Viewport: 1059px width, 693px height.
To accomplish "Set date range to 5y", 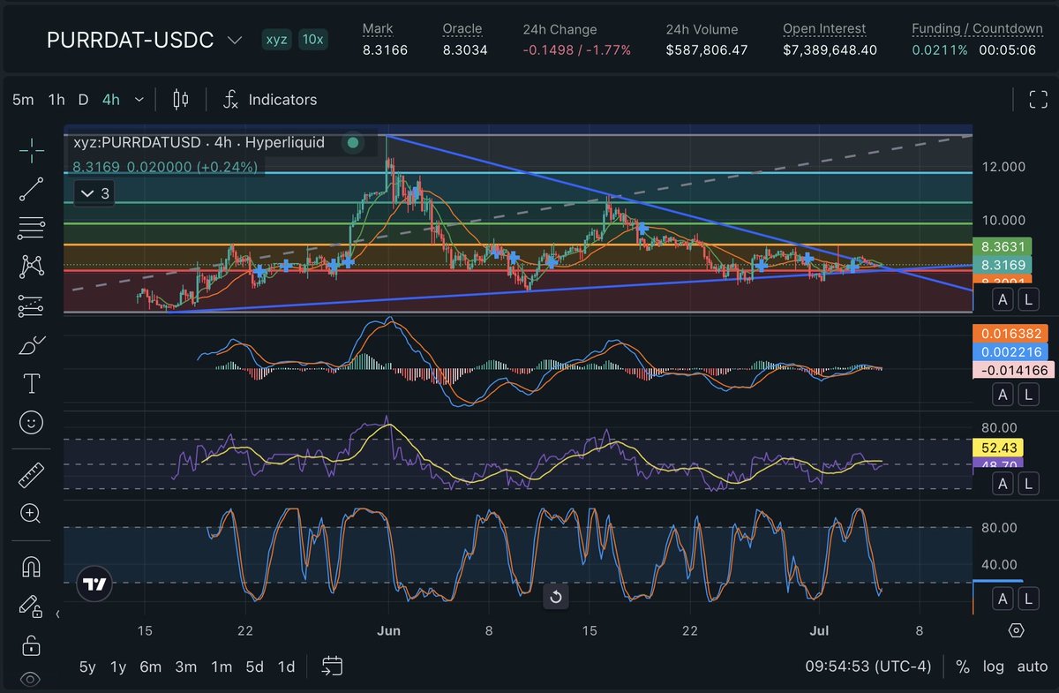I will click(x=87, y=667).
